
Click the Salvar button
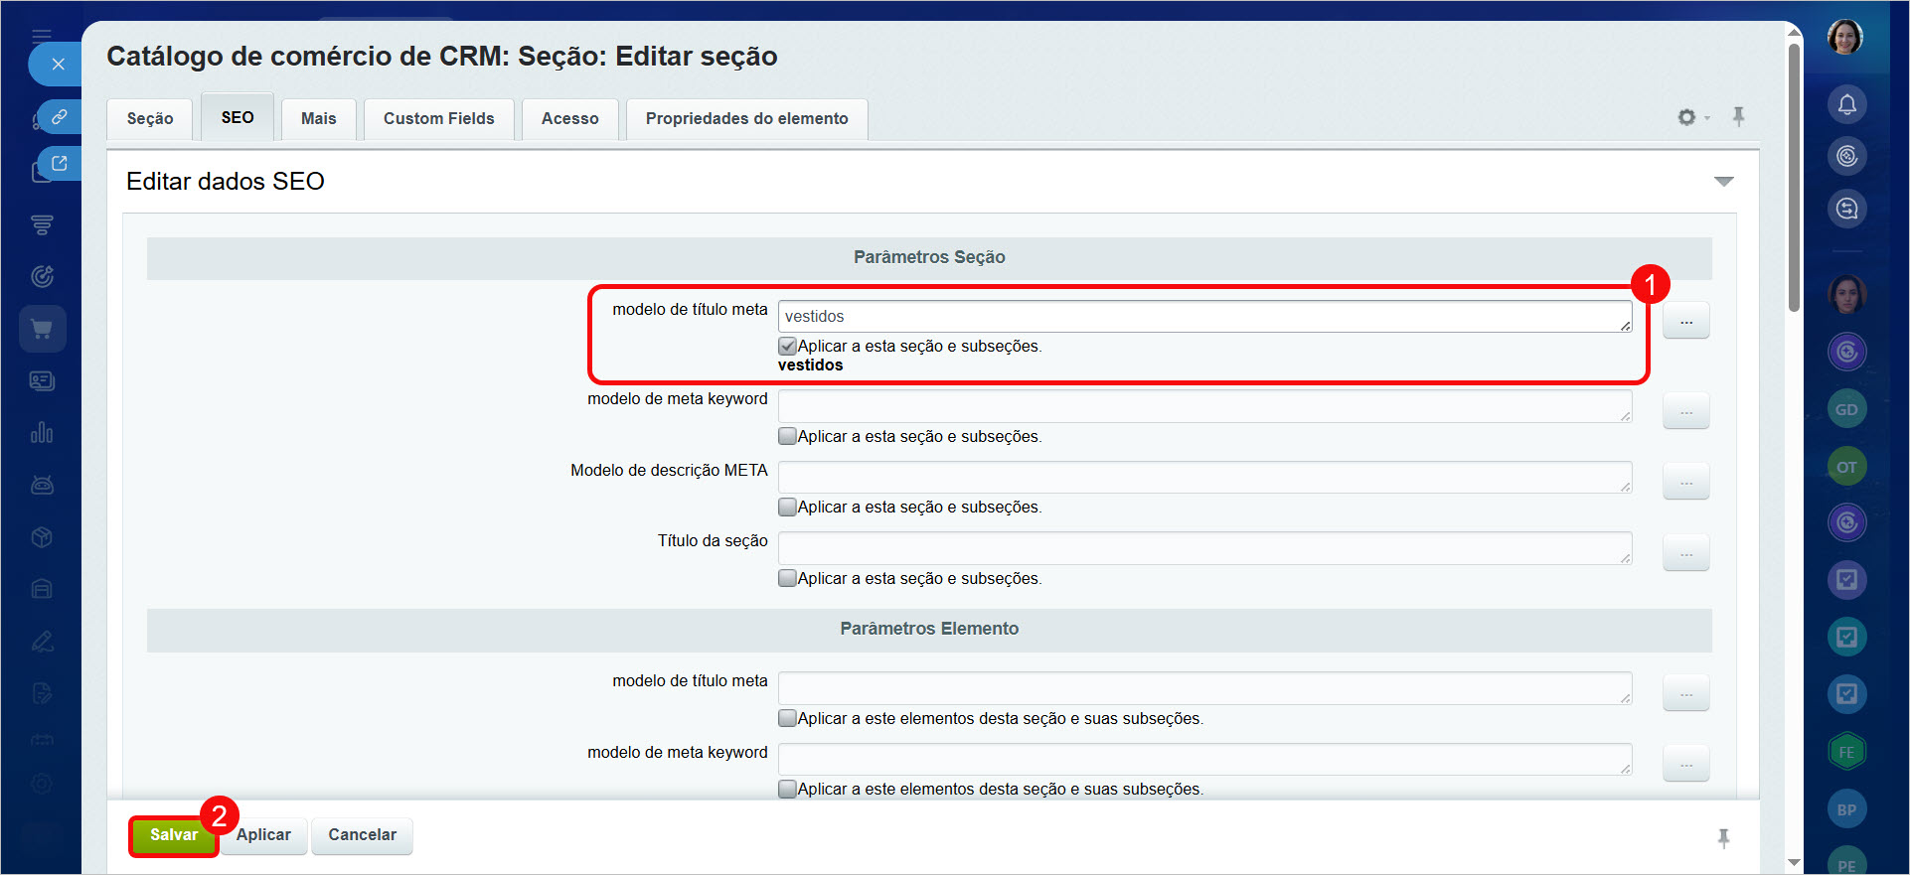click(x=174, y=835)
